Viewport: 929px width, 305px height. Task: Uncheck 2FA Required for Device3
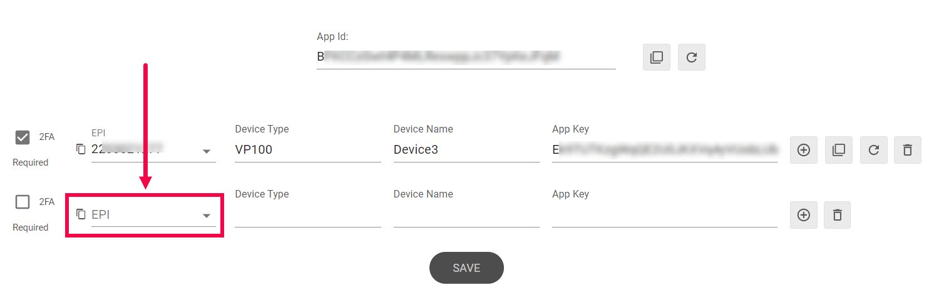click(23, 137)
